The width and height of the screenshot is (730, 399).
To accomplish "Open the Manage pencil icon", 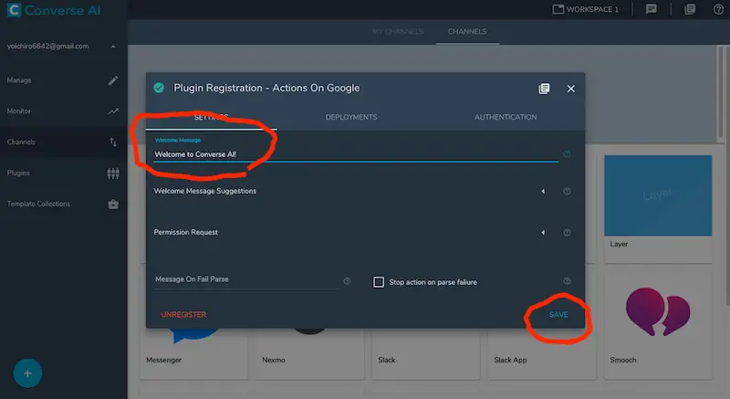I will tap(113, 80).
